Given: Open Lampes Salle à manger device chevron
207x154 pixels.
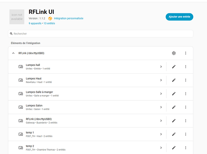Looking at the screenshot, I should 161,94.
